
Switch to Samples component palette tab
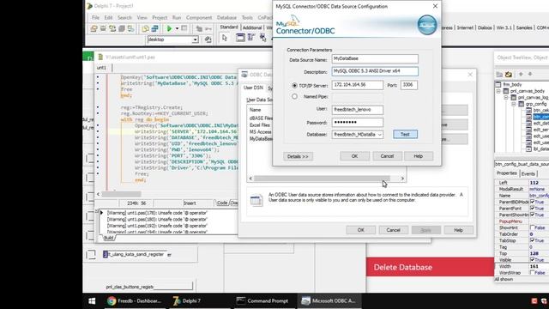(524, 27)
